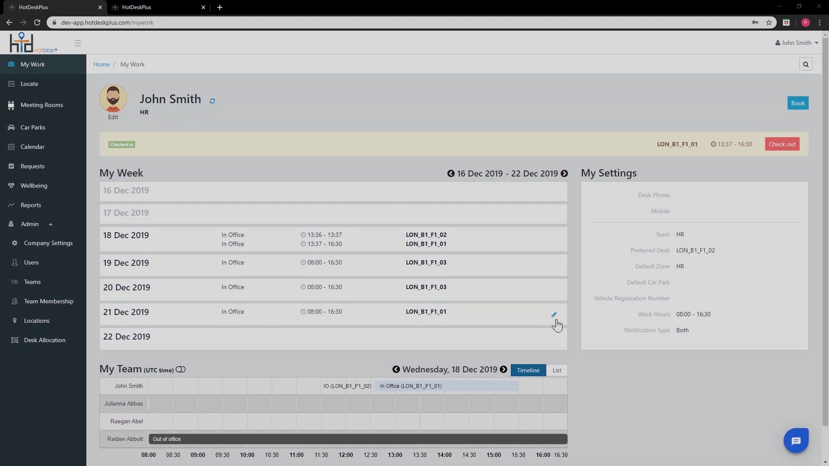Select In Office (LON_B1_F1_01) timeline bar

click(446, 386)
